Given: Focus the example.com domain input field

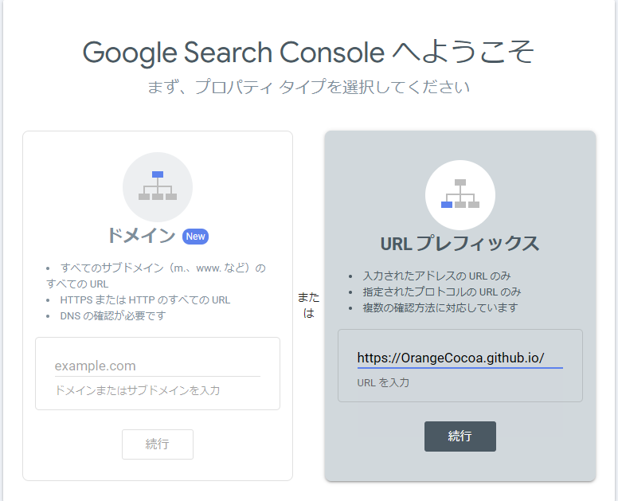Looking at the screenshot, I should (x=158, y=366).
